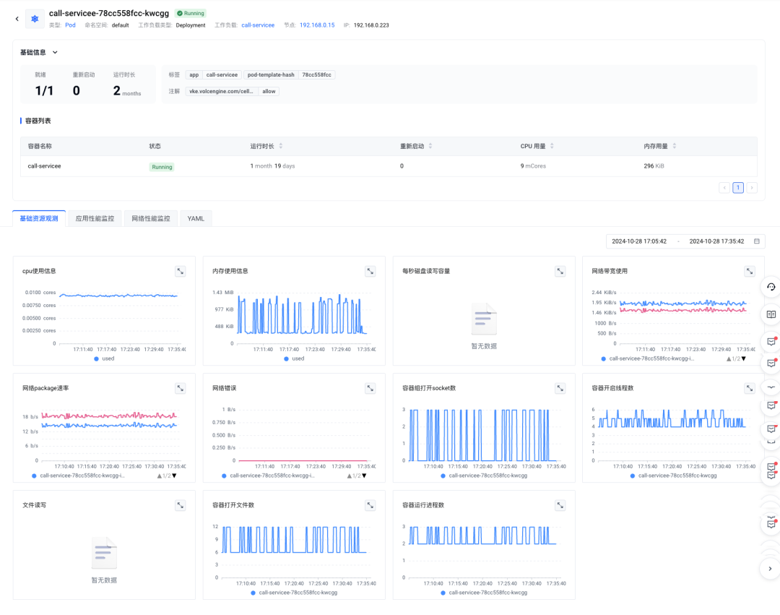This screenshot has height=615, width=780.
Task: Open the YAML tab
Action: pyautogui.click(x=196, y=218)
